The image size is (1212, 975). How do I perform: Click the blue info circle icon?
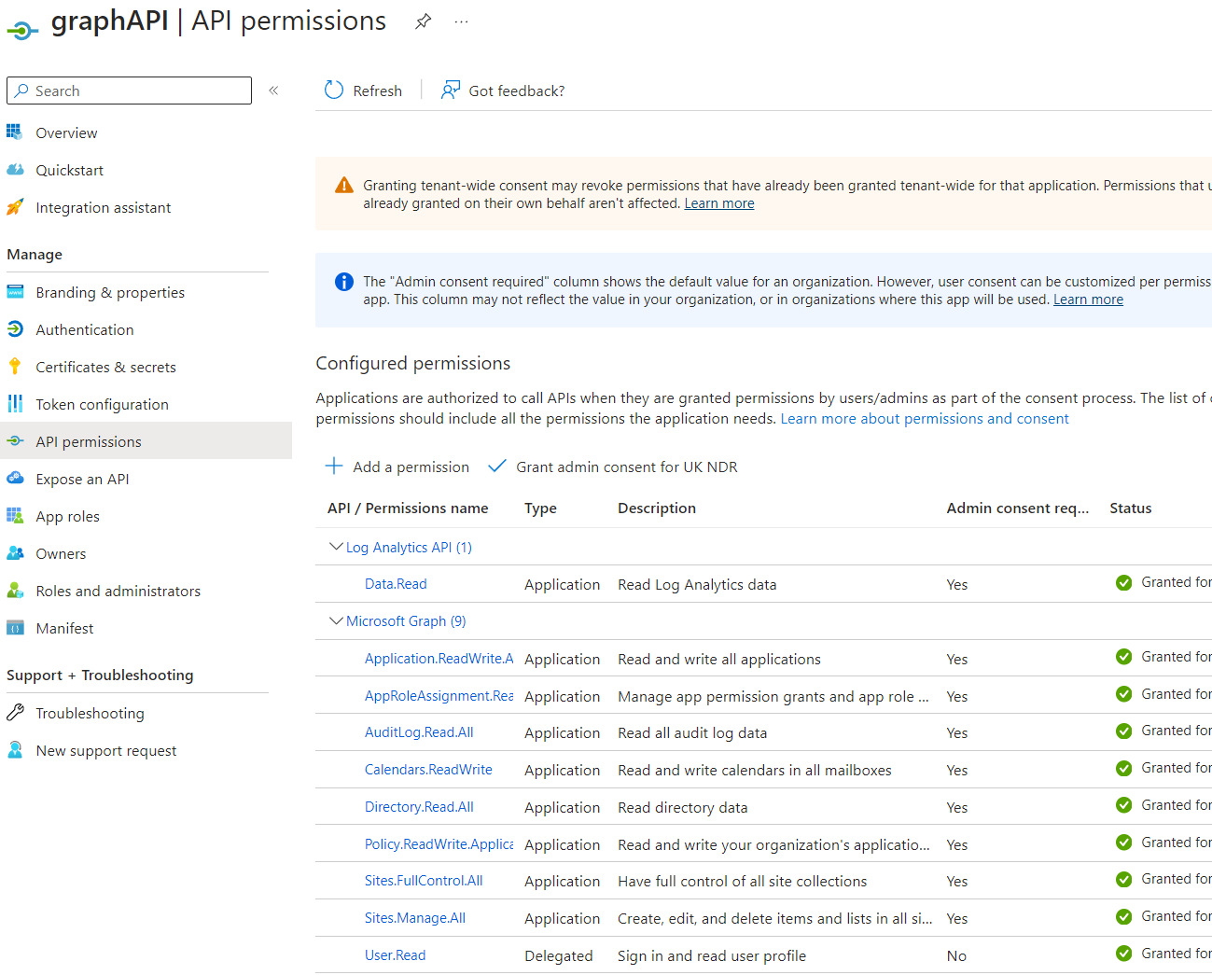pyautogui.click(x=343, y=281)
